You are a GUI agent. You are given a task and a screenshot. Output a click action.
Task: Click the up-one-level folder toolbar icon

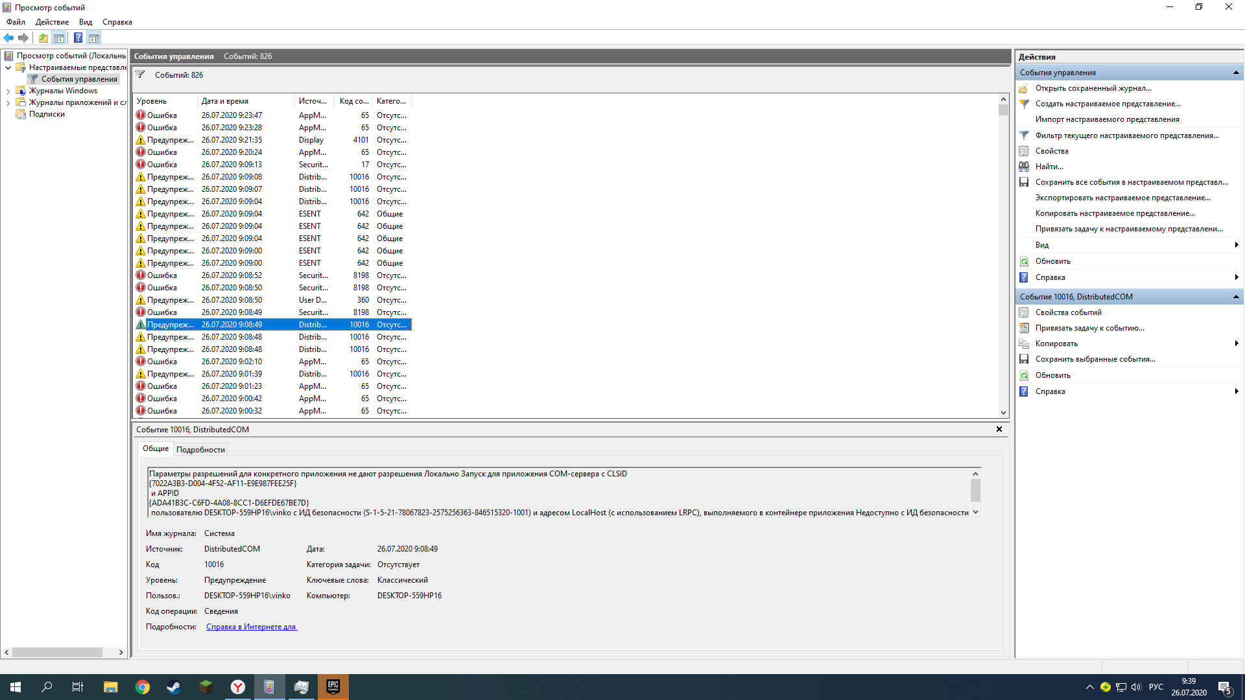coord(43,38)
